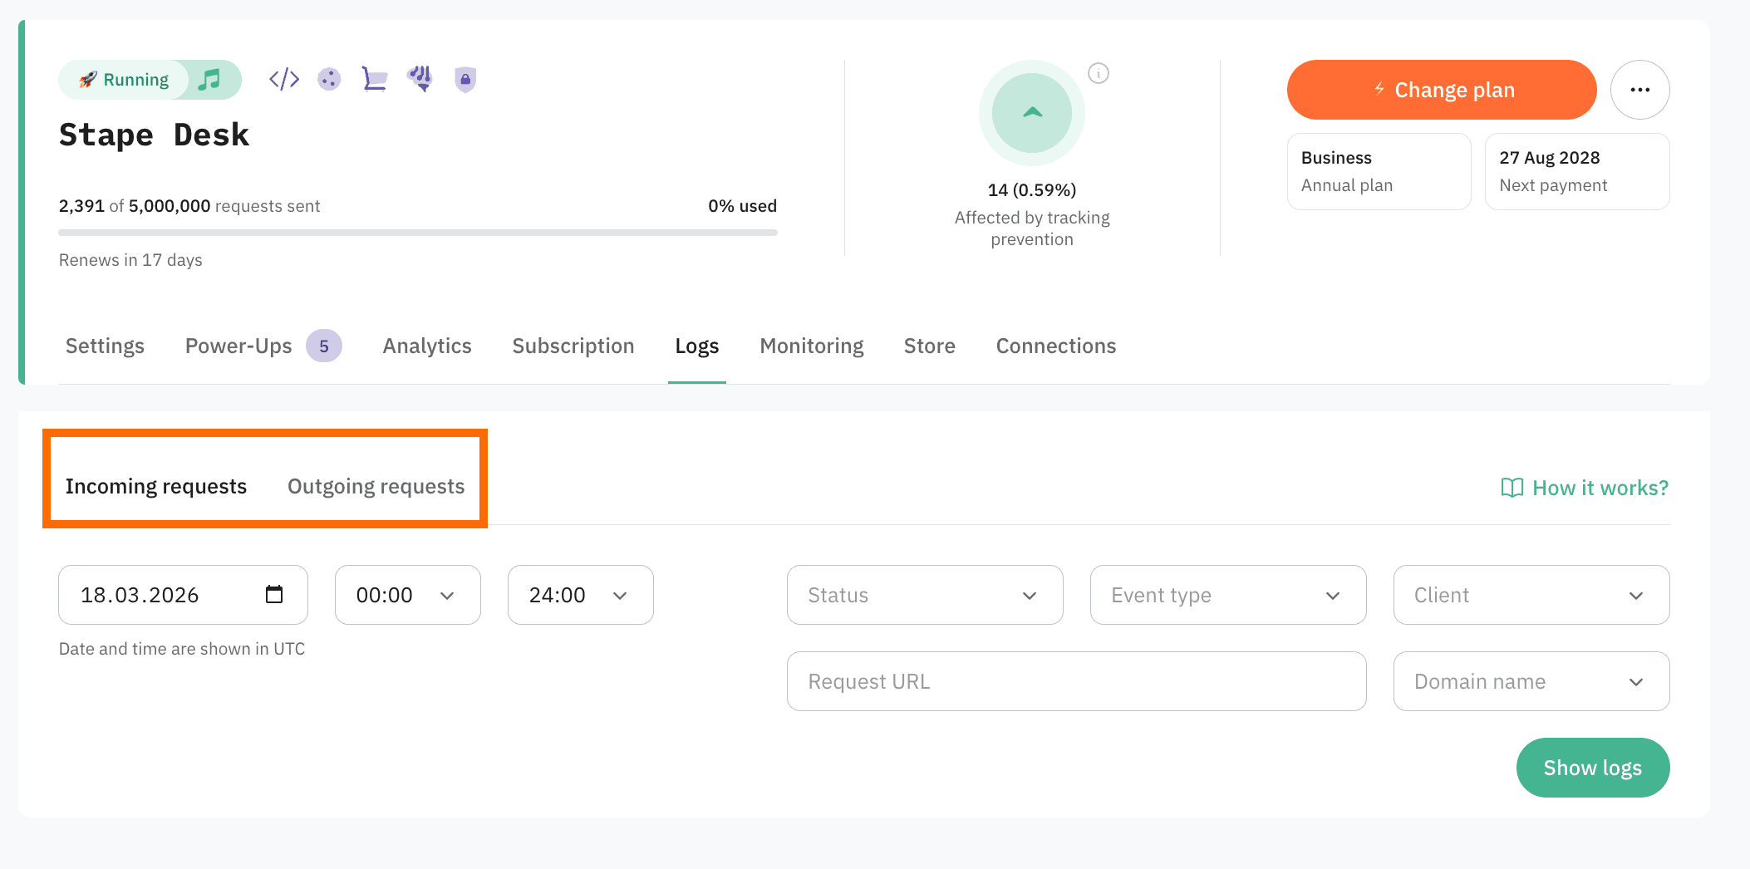Click the calendar icon in date field
1750x869 pixels.
[274, 595]
